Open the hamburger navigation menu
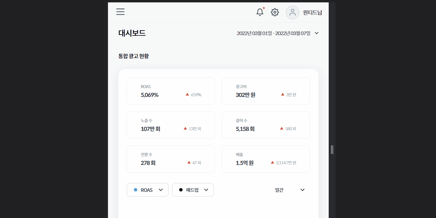The height and width of the screenshot is (218, 436). [120, 12]
